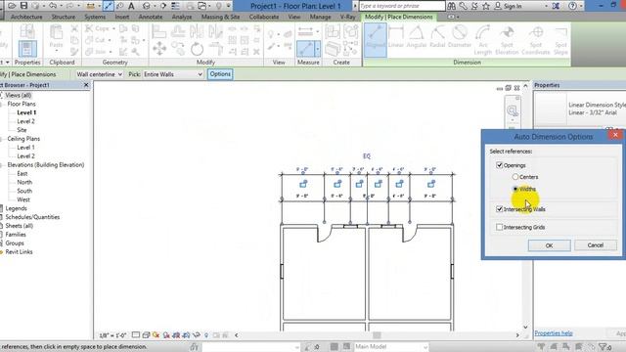Viewport: 626px width, 352px height.
Task: Click the Options button in options bar
Action: tap(220, 74)
